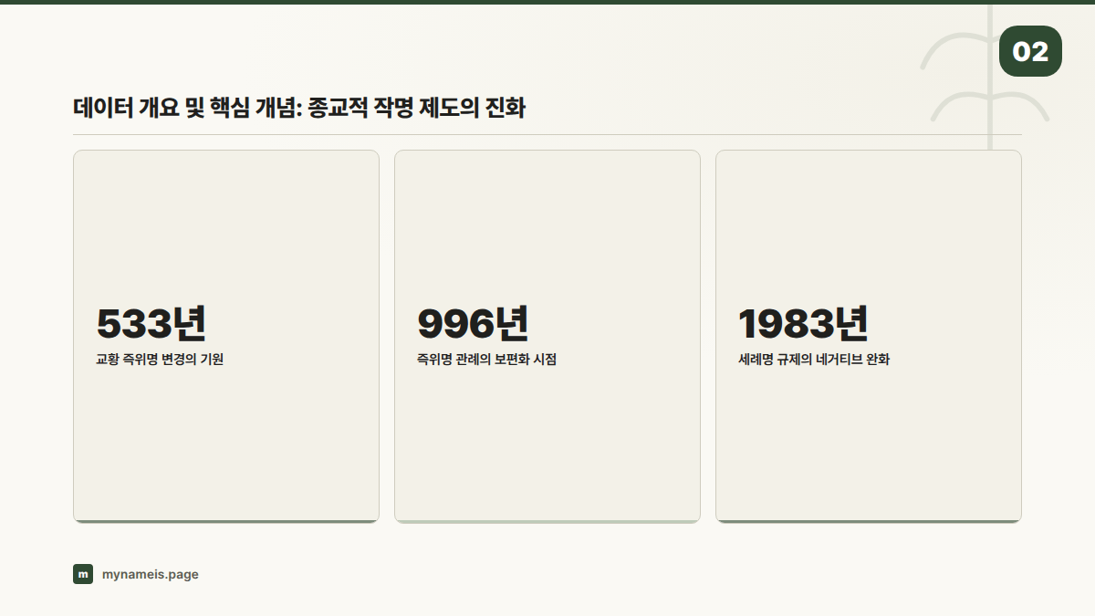Image resolution: width=1095 pixels, height=616 pixels.
Task: Click the green 'm' logo icon
Action: 83,574
